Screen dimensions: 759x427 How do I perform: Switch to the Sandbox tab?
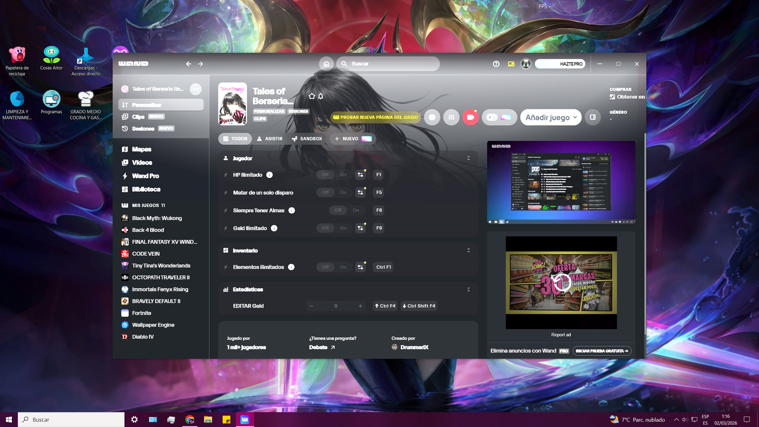coord(307,139)
